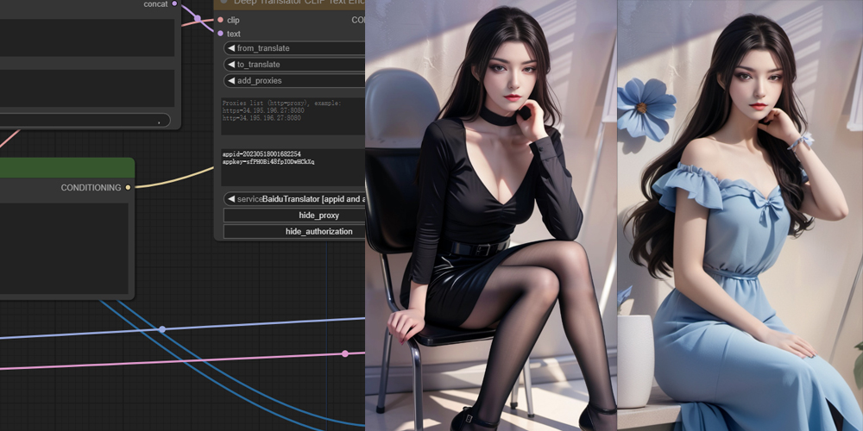Click the text input socket
The width and height of the screenshot is (863, 431).
[220, 34]
